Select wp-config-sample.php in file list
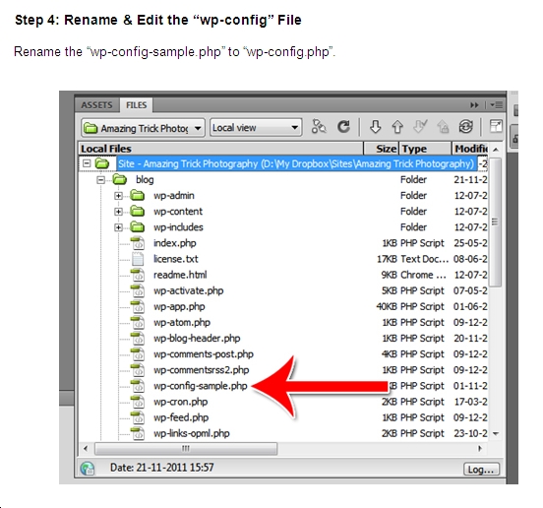 (201, 386)
